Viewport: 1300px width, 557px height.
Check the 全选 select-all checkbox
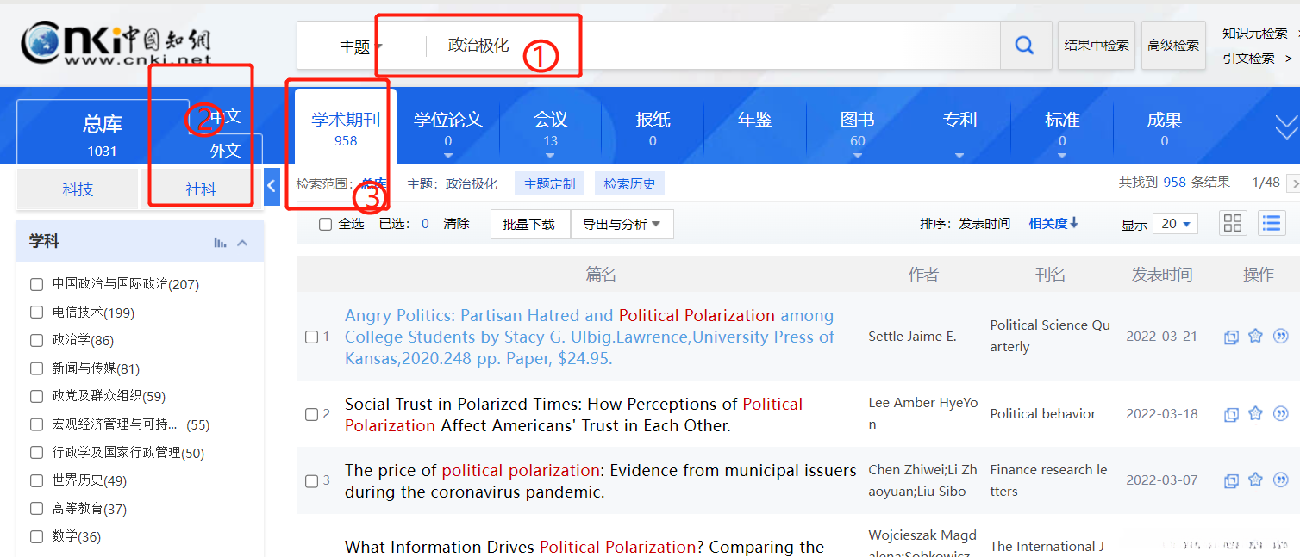(x=325, y=225)
